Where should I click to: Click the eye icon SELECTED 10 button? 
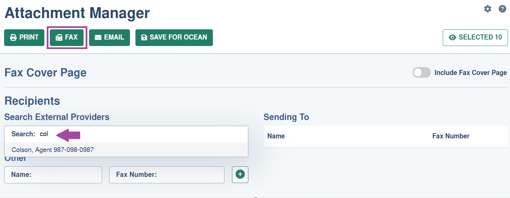coord(475,37)
